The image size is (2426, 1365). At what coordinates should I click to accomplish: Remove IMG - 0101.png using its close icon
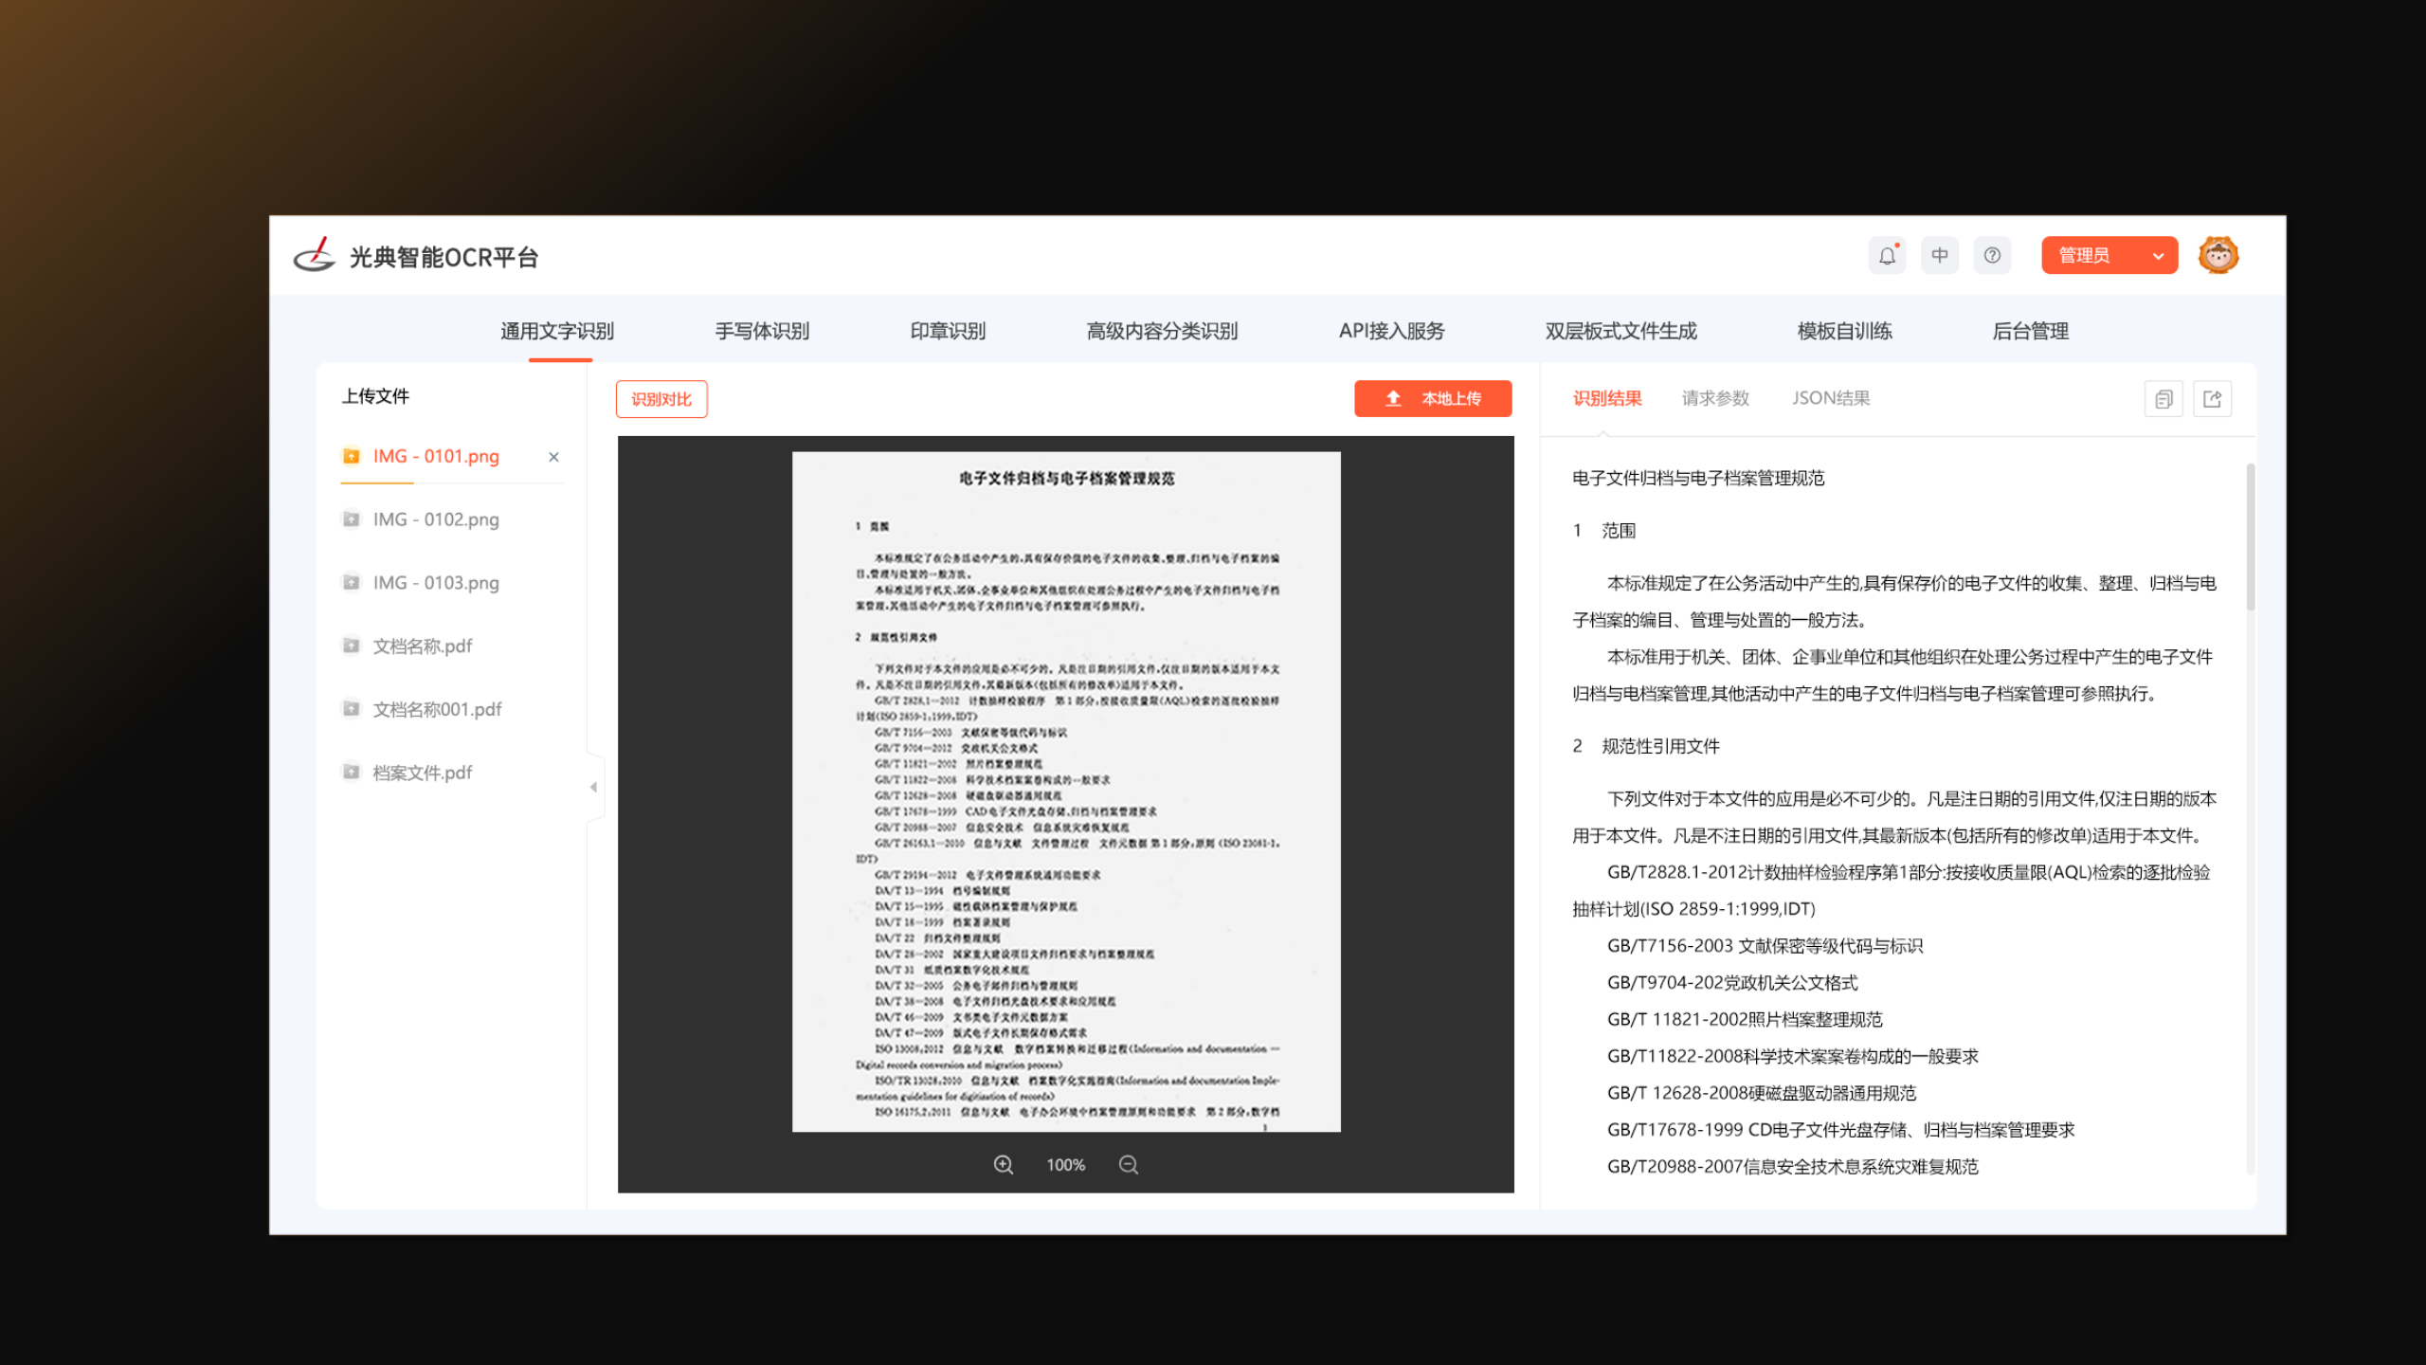553,456
